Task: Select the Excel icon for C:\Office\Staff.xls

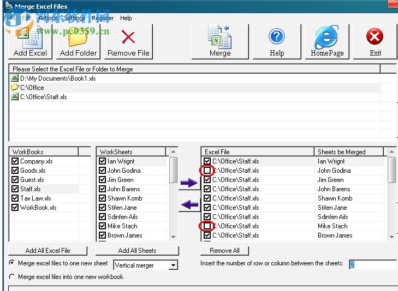Action: pos(15,96)
